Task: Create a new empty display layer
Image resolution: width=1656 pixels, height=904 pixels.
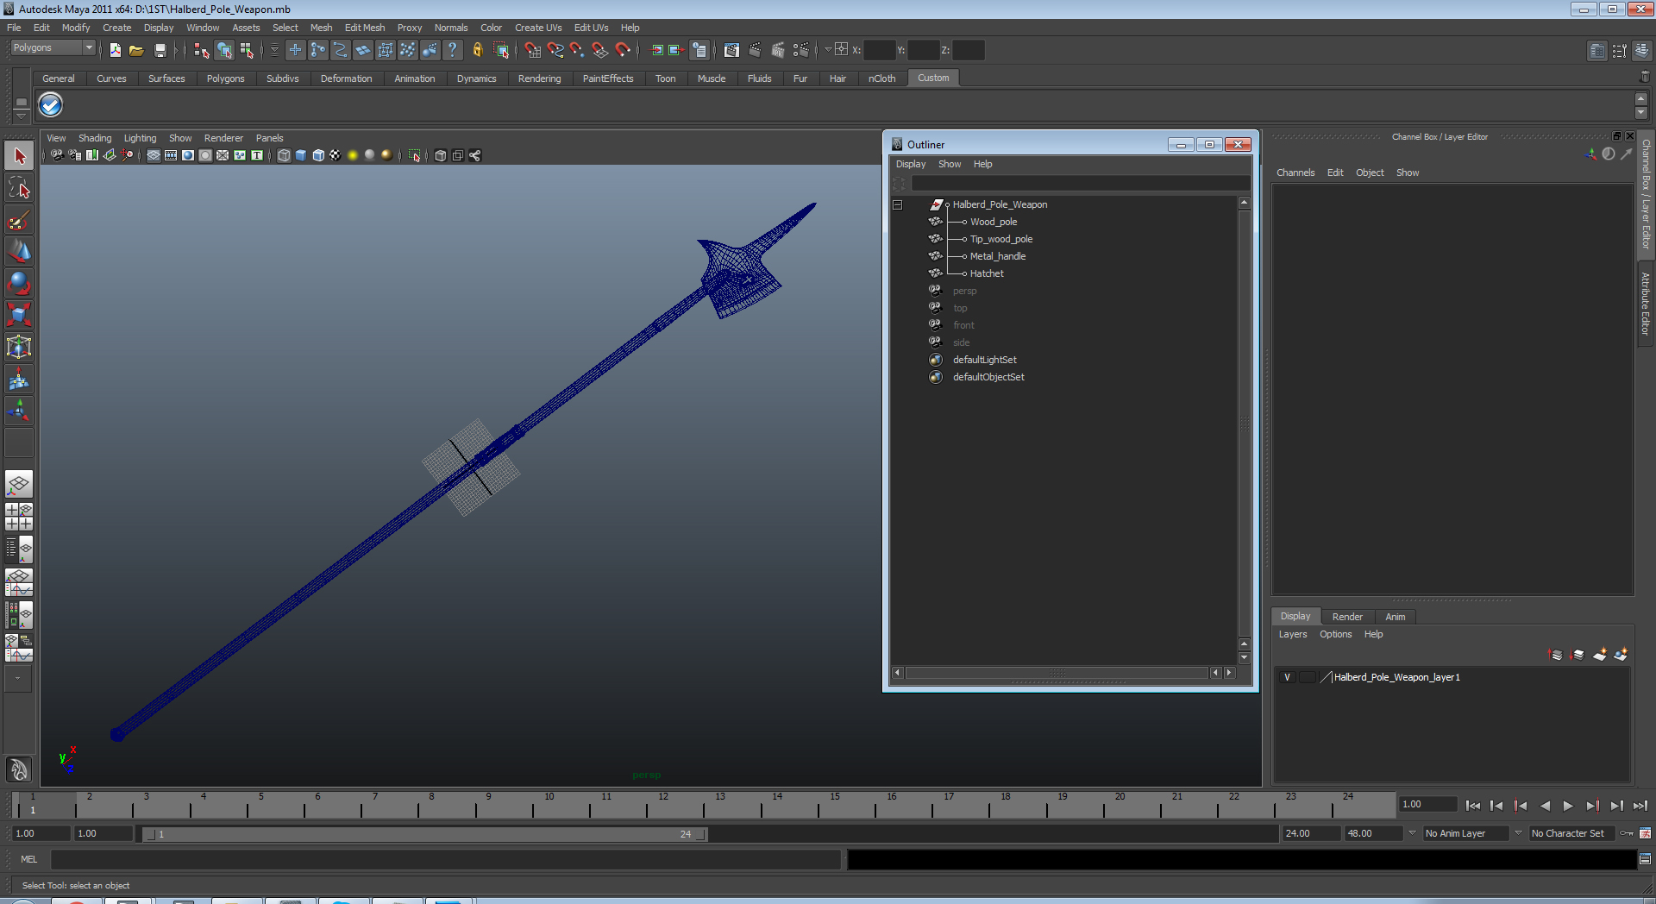Action: point(1599,655)
